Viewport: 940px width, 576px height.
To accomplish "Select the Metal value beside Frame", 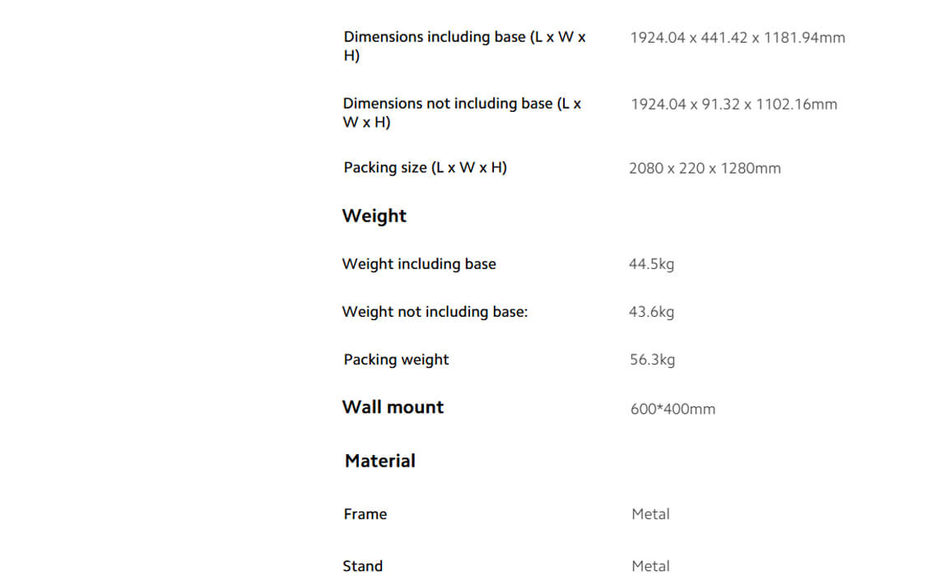I will pos(650,514).
